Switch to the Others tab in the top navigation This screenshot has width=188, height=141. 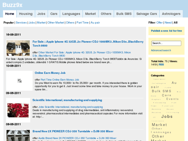pyautogui.click(x=106, y=14)
